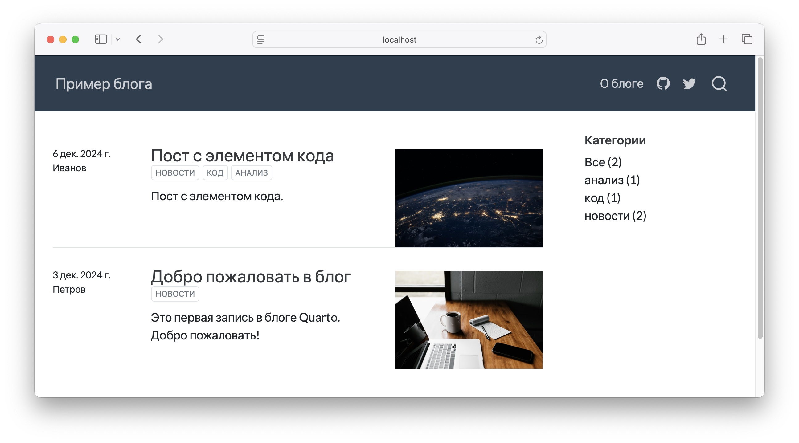Open post 'Добро пожаловать в блог'
This screenshot has height=443, width=799.
click(251, 277)
